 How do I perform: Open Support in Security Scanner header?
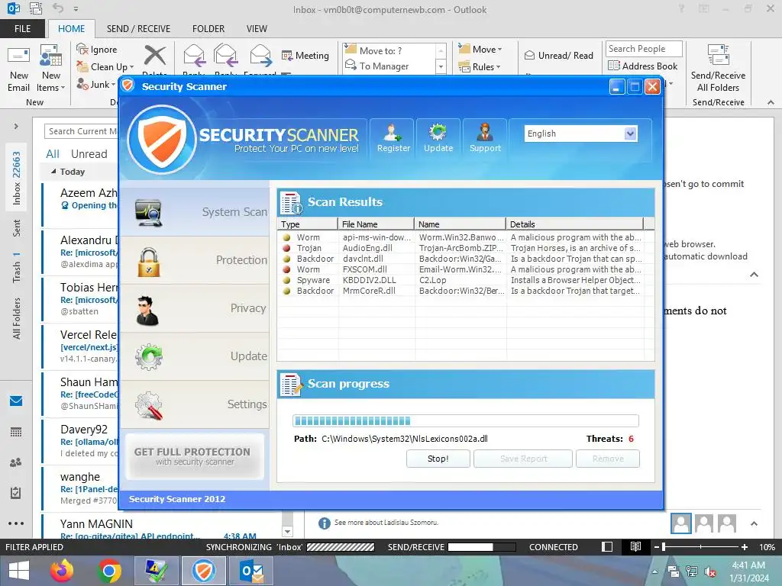485,139
